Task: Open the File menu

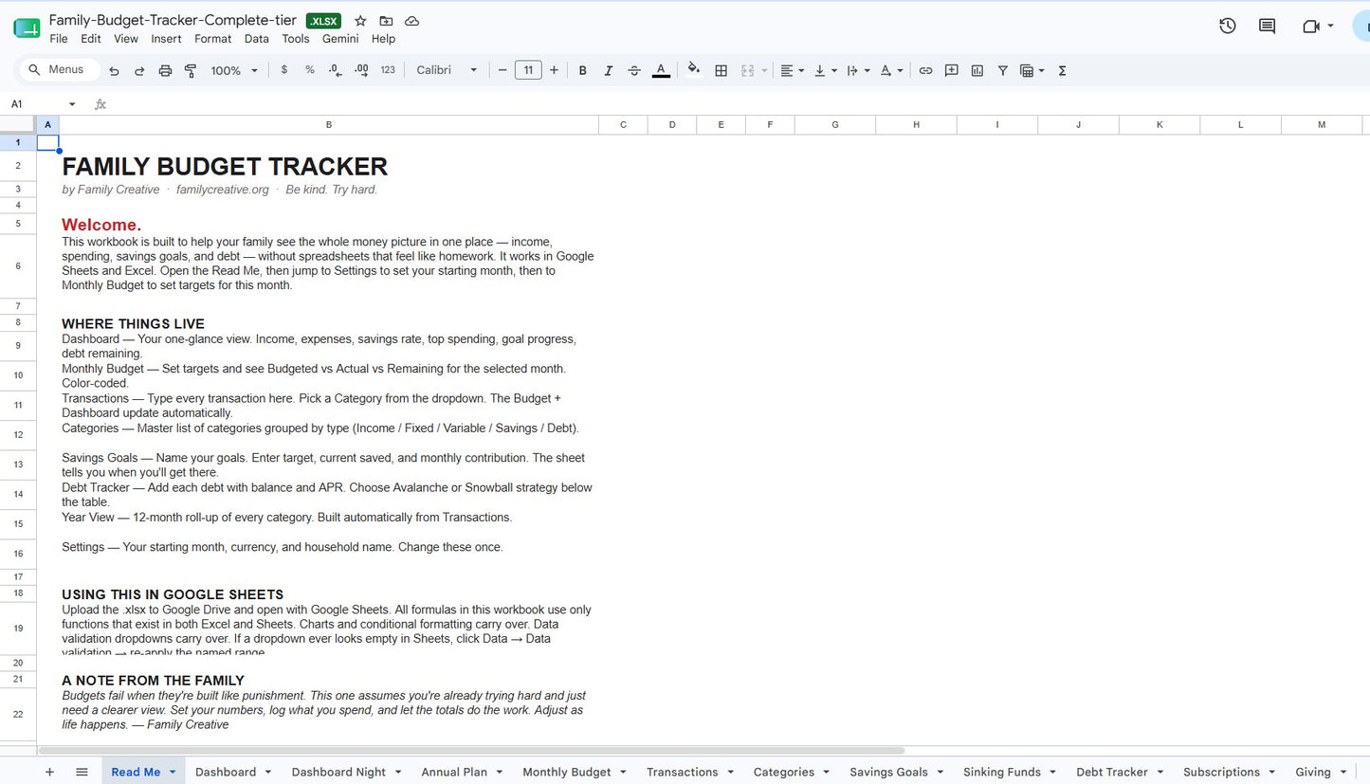Action: click(59, 39)
